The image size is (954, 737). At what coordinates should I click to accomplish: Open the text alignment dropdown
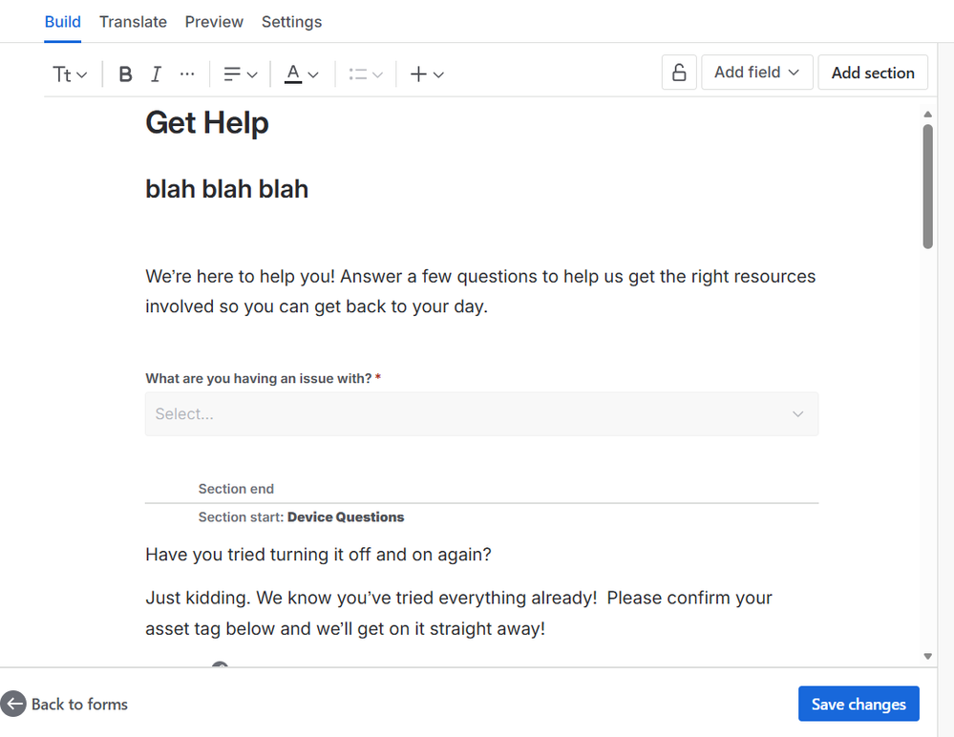241,74
